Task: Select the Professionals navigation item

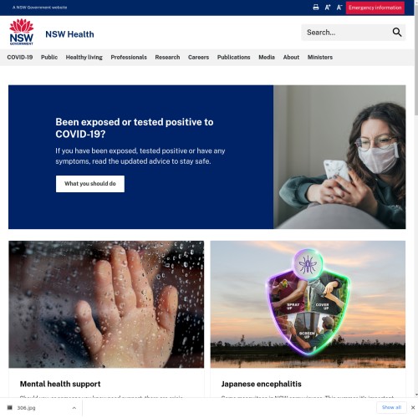Action: pyautogui.click(x=129, y=57)
